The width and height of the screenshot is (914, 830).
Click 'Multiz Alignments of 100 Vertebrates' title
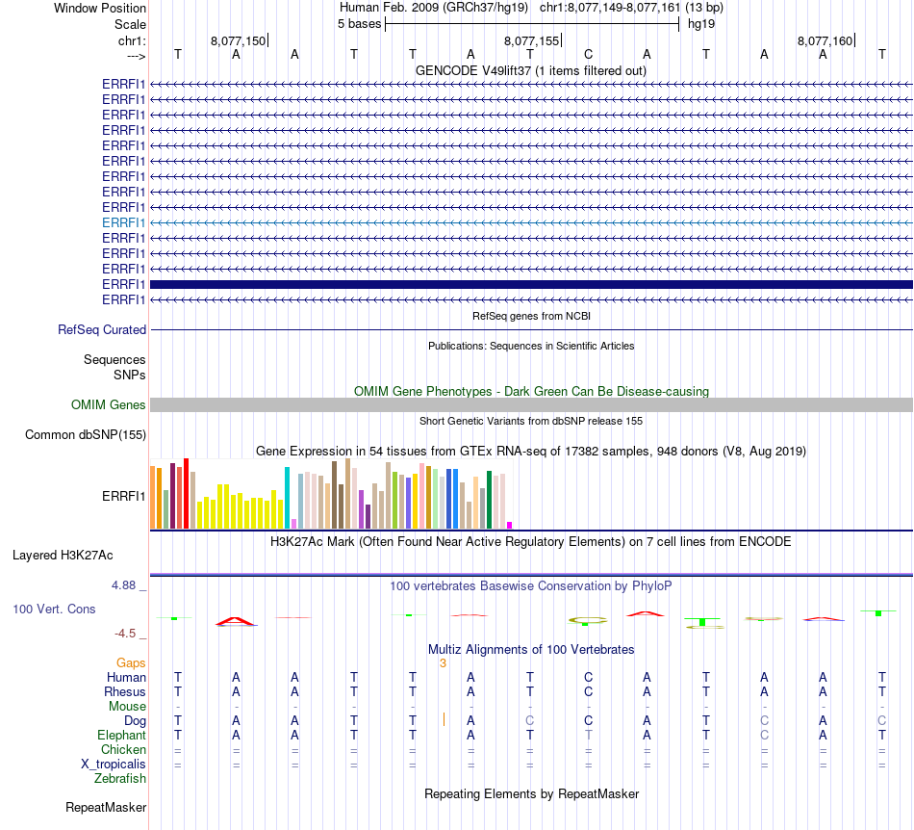coord(531,649)
